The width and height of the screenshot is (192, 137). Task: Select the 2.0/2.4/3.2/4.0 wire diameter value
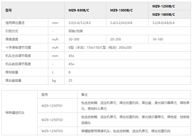[x=80, y=23]
